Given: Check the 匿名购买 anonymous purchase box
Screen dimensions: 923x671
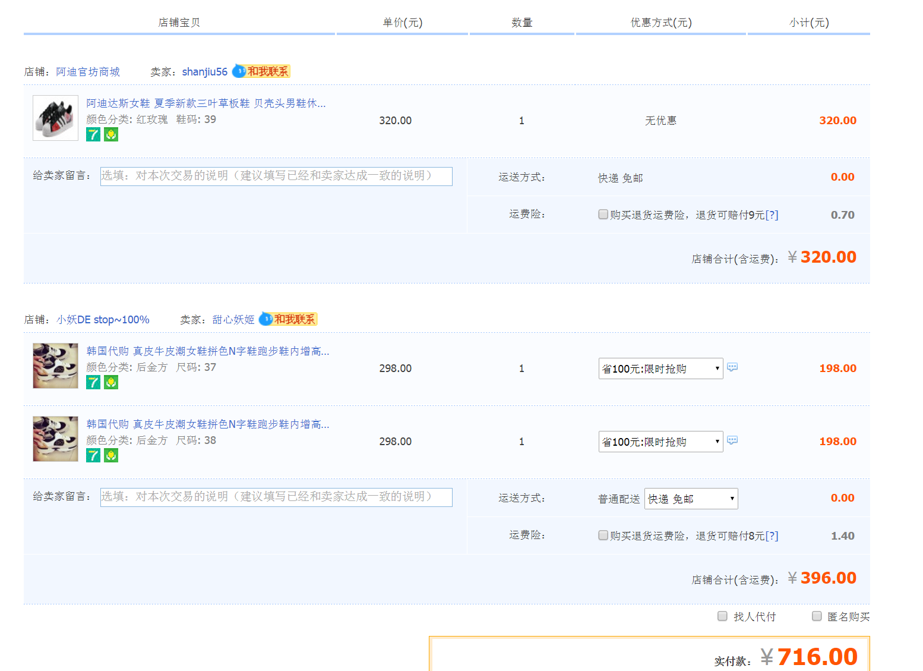Looking at the screenshot, I should coord(817,616).
